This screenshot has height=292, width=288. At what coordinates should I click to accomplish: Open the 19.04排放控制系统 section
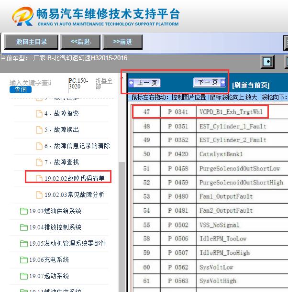tap(55, 227)
